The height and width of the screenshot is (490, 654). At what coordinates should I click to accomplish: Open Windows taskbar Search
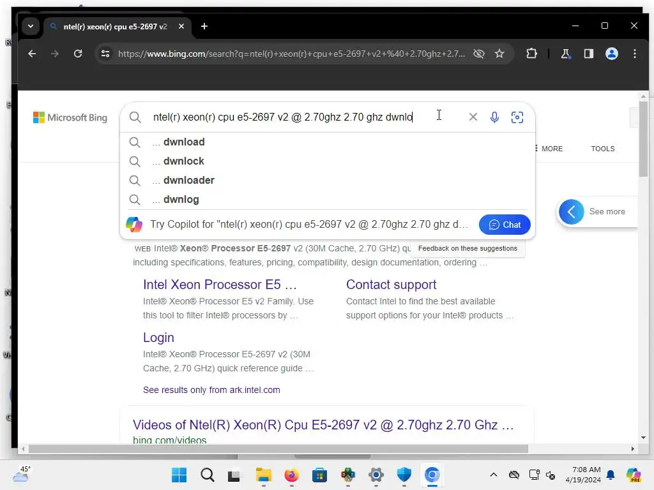[208, 475]
